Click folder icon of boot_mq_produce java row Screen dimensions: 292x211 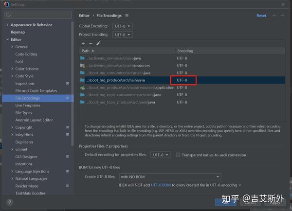tap(82, 80)
